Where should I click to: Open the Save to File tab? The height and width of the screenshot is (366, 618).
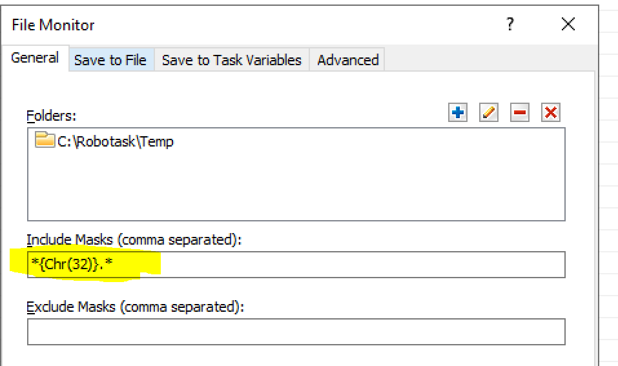pyautogui.click(x=110, y=60)
